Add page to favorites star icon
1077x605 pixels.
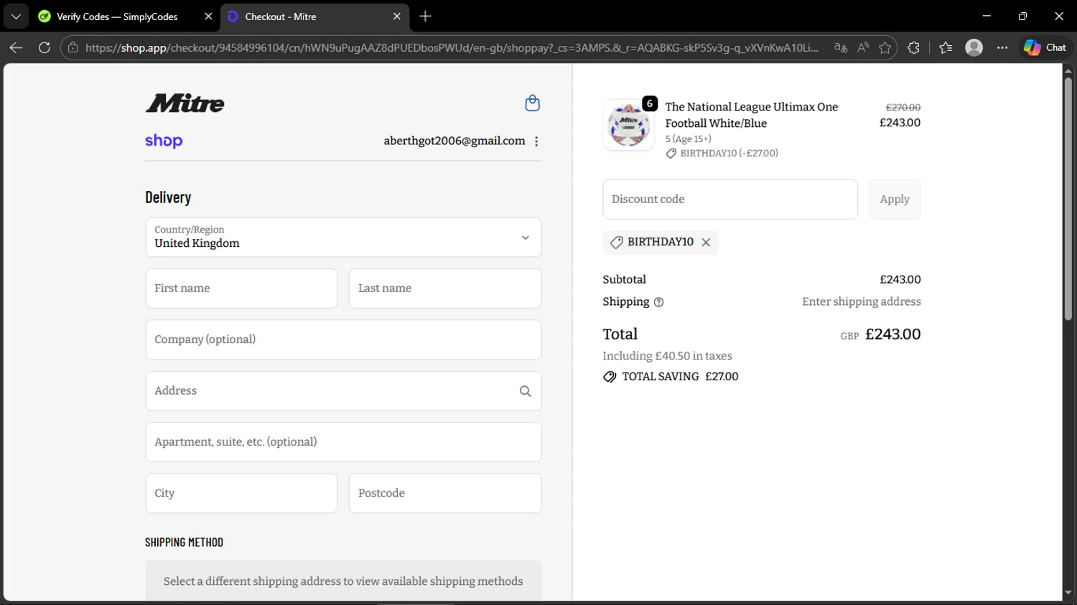tap(885, 47)
